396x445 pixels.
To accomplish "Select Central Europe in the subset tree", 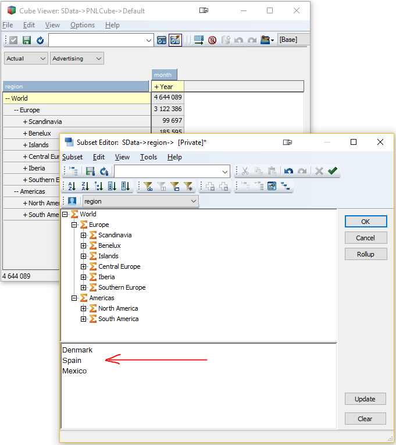I will click(119, 266).
